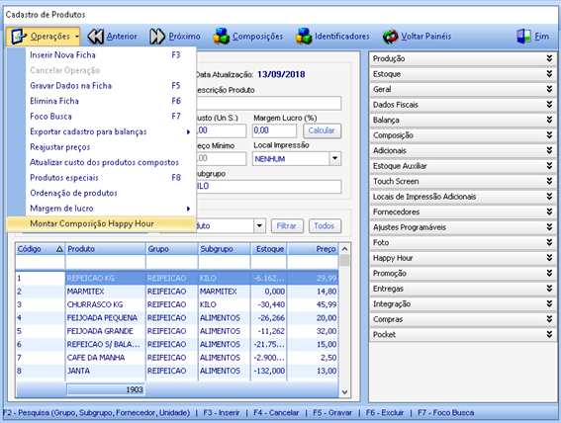Expand the Foto panel
Screen dimensions: 561x423
462,243
